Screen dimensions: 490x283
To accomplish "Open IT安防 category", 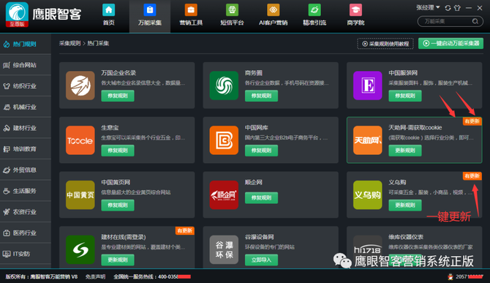I will click(x=26, y=254).
